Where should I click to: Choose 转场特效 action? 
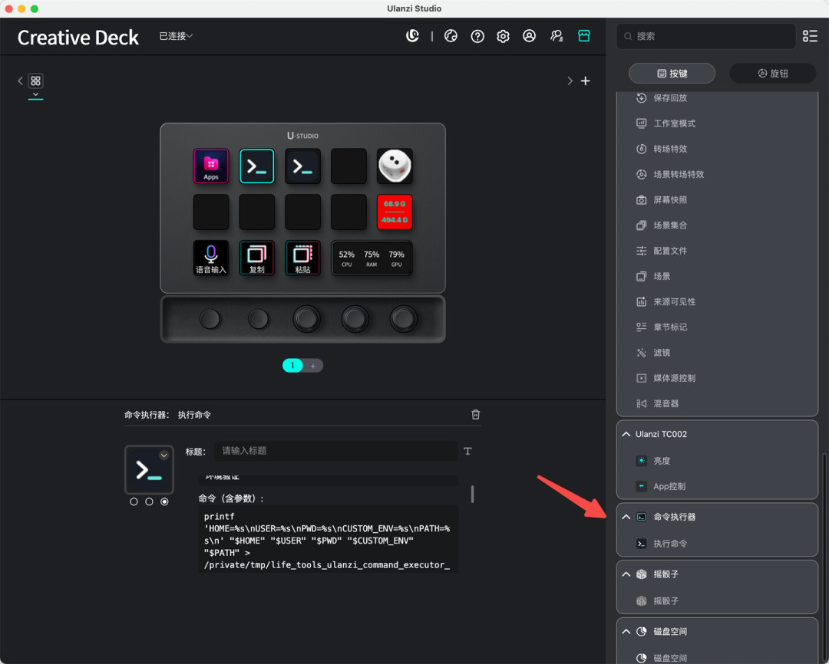tap(670, 149)
